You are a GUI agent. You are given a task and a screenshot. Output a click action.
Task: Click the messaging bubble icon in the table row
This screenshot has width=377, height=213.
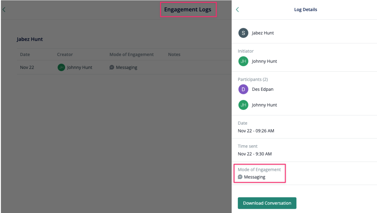pyautogui.click(x=112, y=67)
